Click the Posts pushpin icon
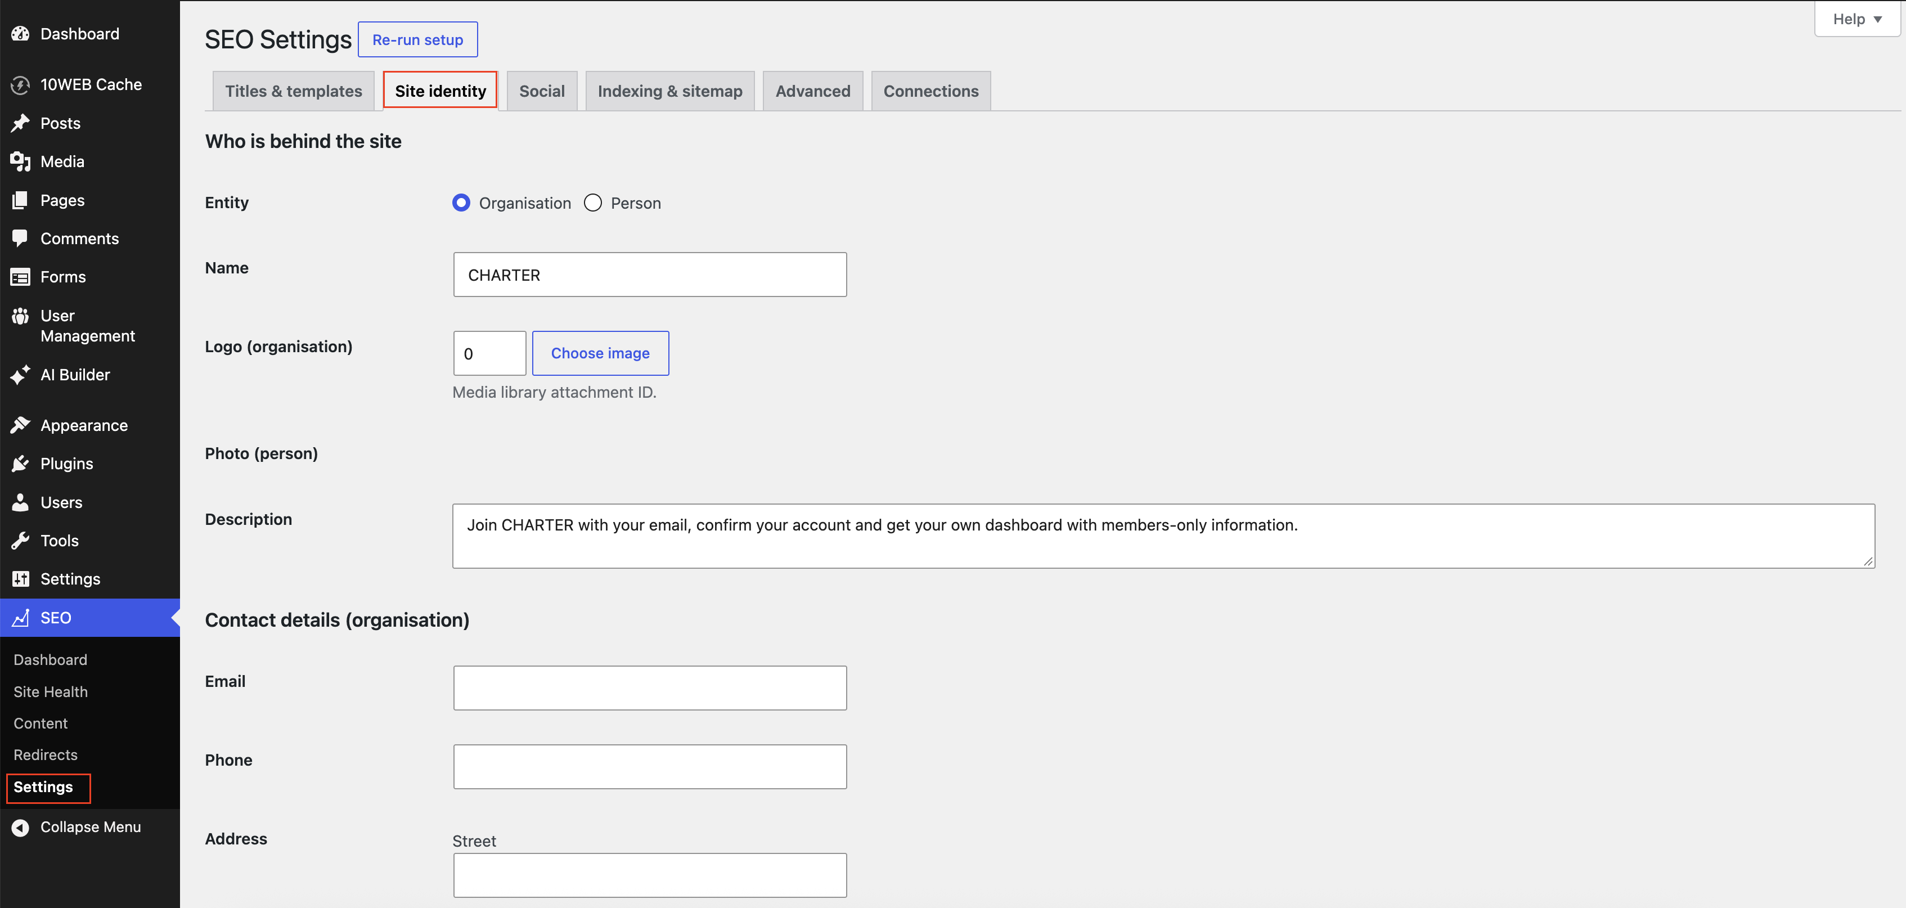 (20, 123)
